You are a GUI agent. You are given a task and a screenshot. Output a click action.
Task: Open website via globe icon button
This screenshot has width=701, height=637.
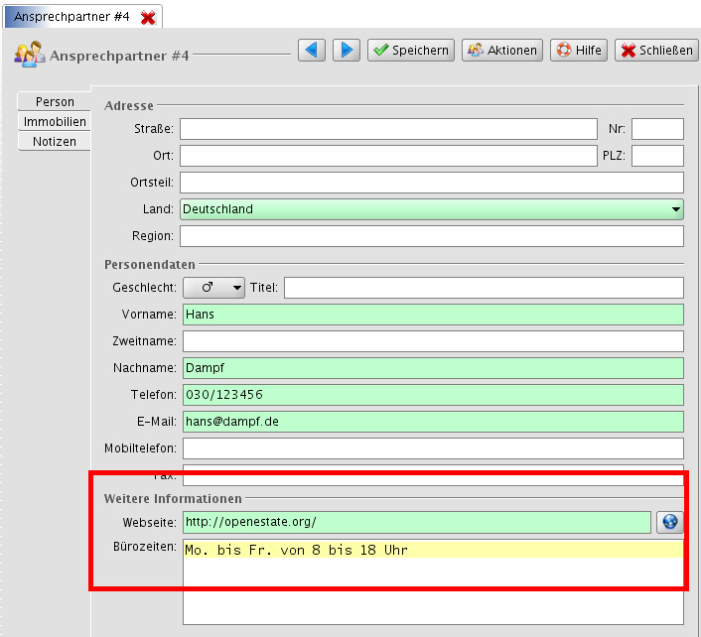[669, 522]
